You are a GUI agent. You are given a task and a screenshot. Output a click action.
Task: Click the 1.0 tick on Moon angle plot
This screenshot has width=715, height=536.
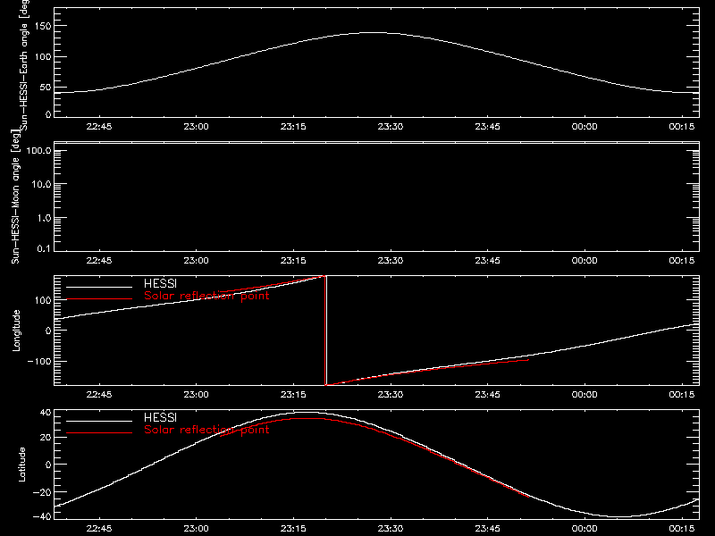tap(44, 218)
